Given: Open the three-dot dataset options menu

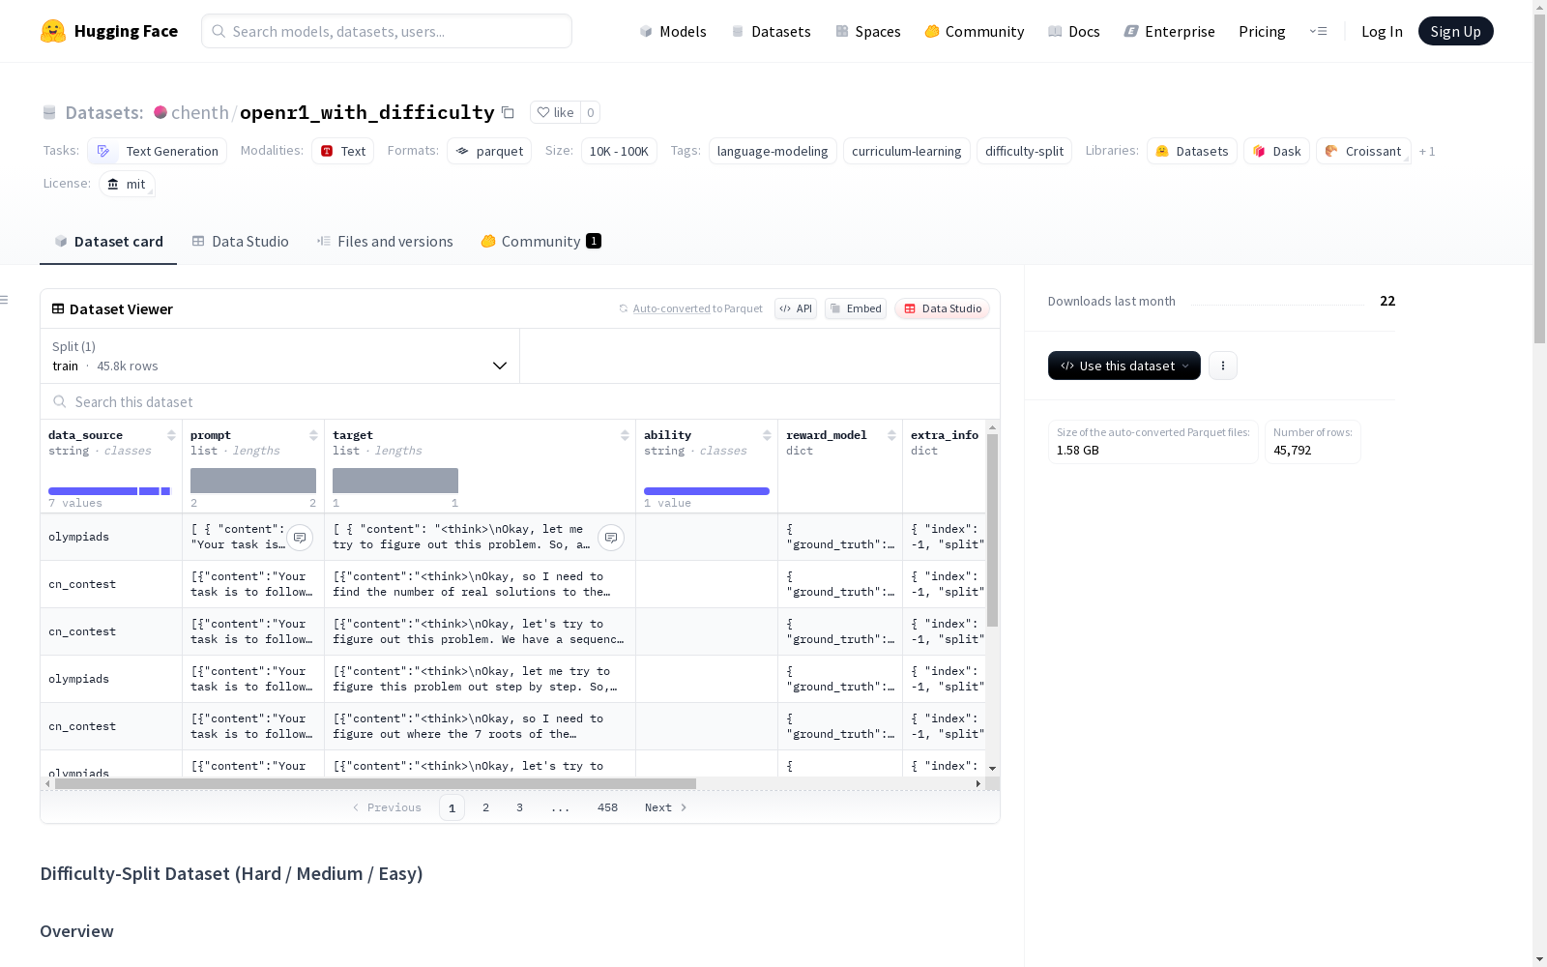Looking at the screenshot, I should [x=1223, y=366].
